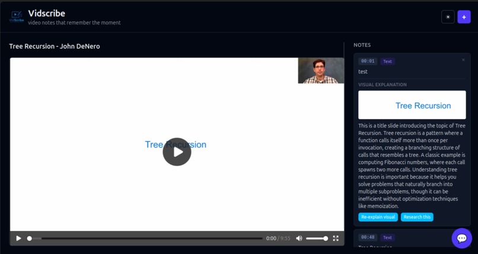Click the video progress seek bar
This screenshot has width=478, height=254.
146,239
